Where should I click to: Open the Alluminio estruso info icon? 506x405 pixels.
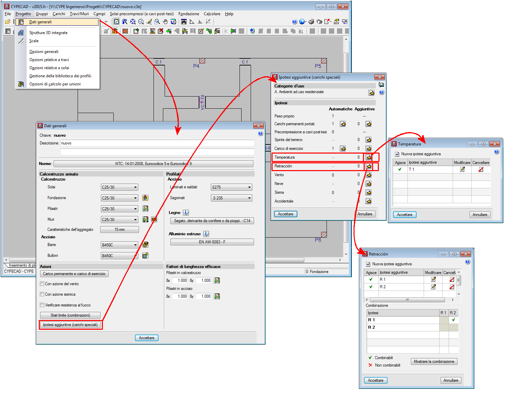tap(206, 234)
